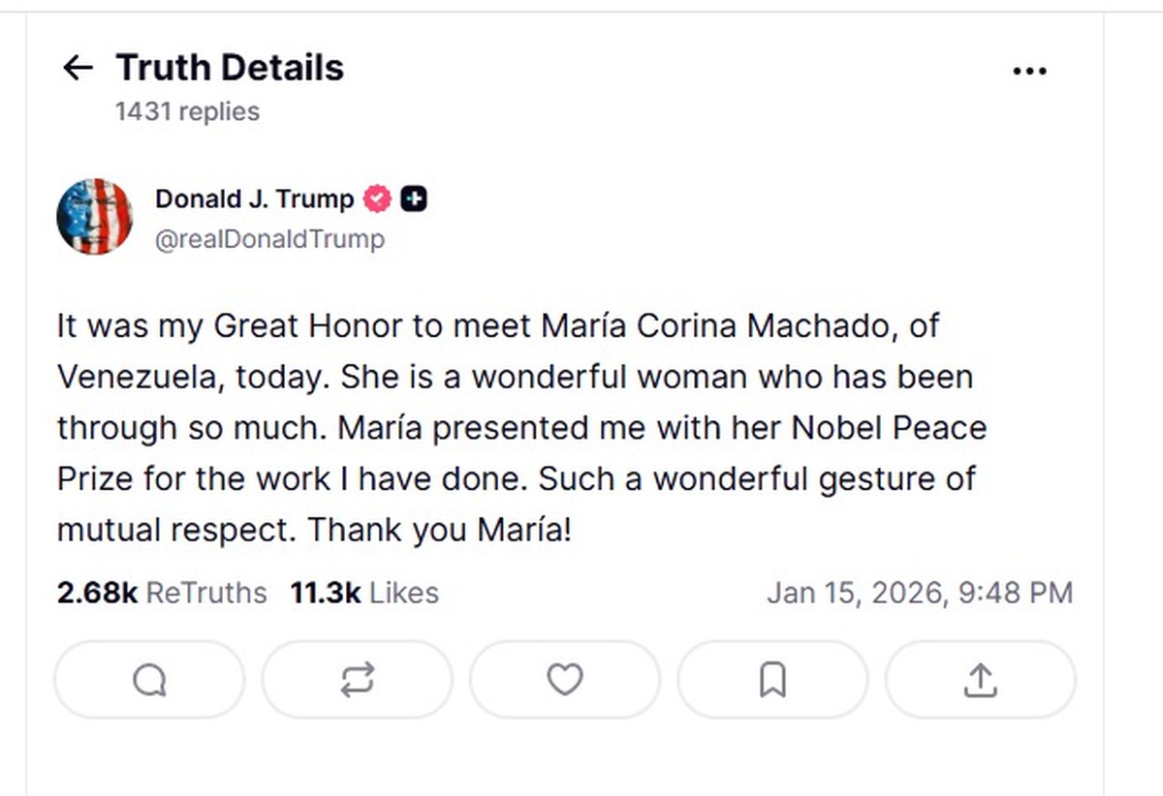Image resolution: width=1163 pixels, height=796 pixels.
Task: Open the Donald J. Trump display name
Action: pyautogui.click(x=254, y=199)
